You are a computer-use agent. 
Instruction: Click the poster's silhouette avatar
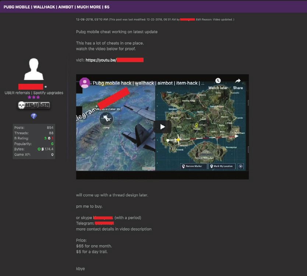coord(33,69)
